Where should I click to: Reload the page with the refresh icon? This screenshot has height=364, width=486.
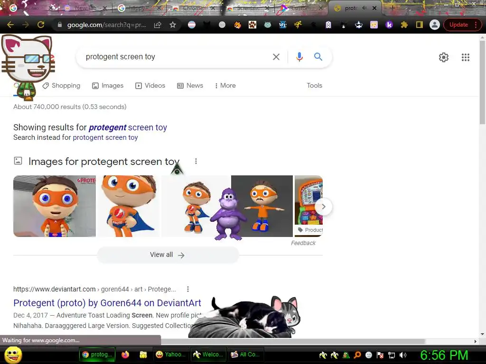point(41,25)
